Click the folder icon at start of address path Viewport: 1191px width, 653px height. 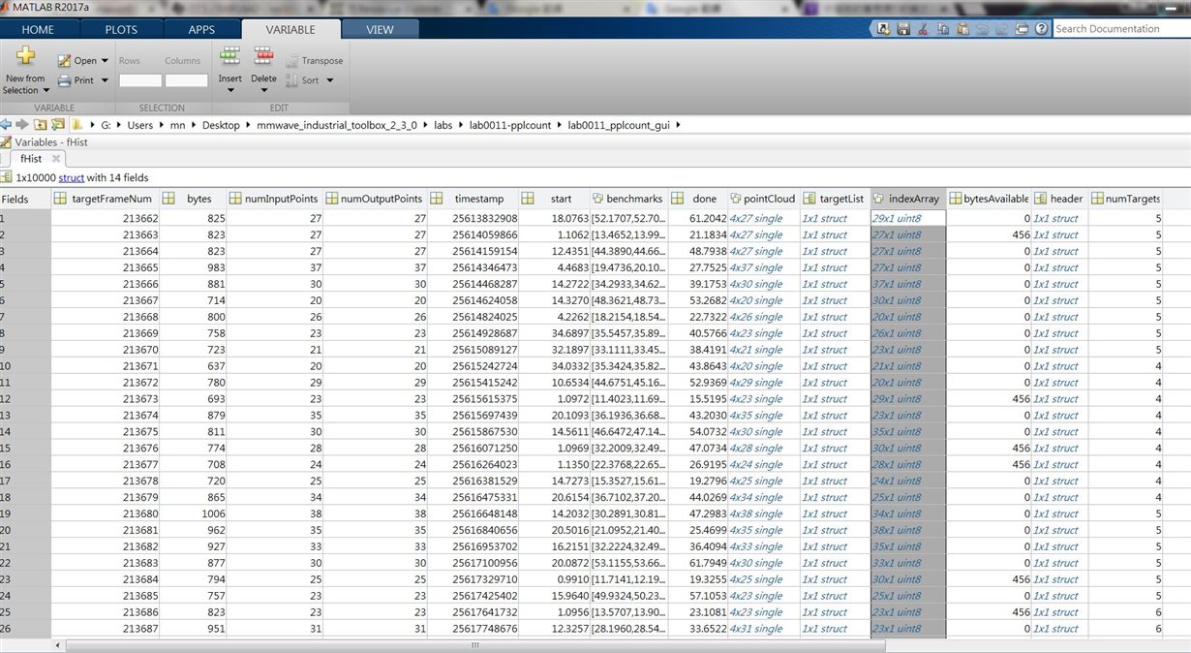click(77, 124)
